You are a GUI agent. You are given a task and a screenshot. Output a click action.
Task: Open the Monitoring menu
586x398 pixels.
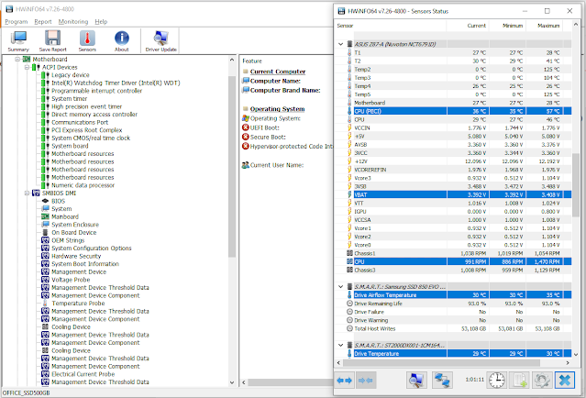73,22
